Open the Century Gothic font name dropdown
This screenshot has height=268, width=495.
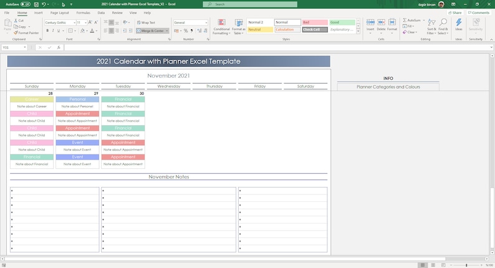click(75, 22)
